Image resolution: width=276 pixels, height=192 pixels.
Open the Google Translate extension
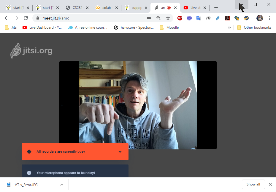pyautogui.click(x=199, y=18)
